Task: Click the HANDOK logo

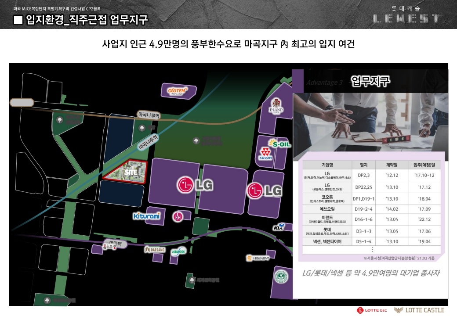Action: click(x=178, y=251)
